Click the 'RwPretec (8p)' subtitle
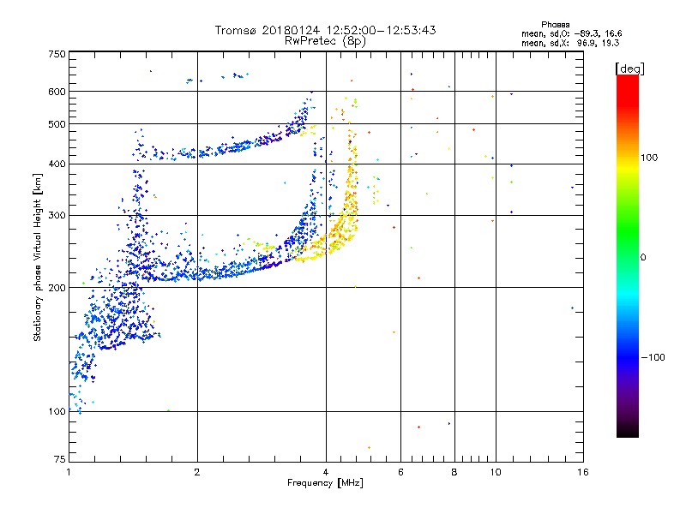The width and height of the screenshot is (686, 514). coord(325,41)
